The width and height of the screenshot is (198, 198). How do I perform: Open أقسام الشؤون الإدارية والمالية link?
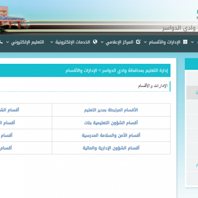pyautogui.click(x=111, y=148)
